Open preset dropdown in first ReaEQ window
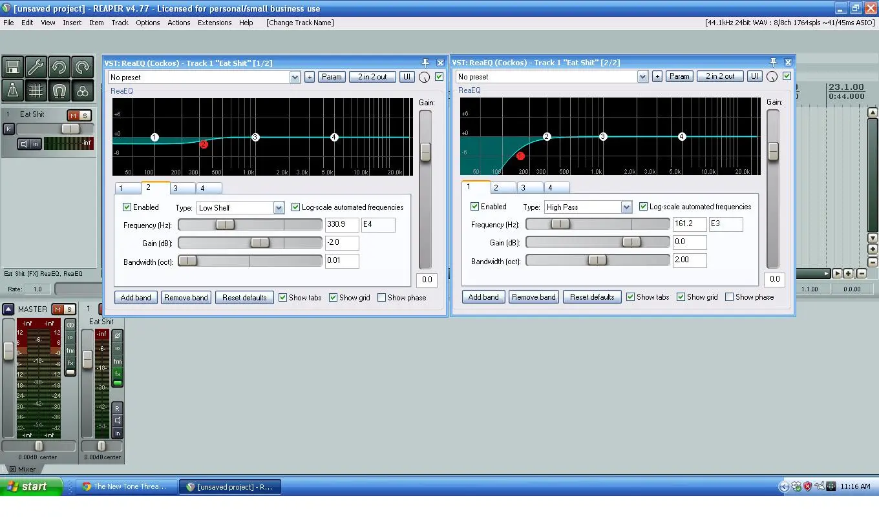The height and width of the screenshot is (529, 879). (x=295, y=78)
